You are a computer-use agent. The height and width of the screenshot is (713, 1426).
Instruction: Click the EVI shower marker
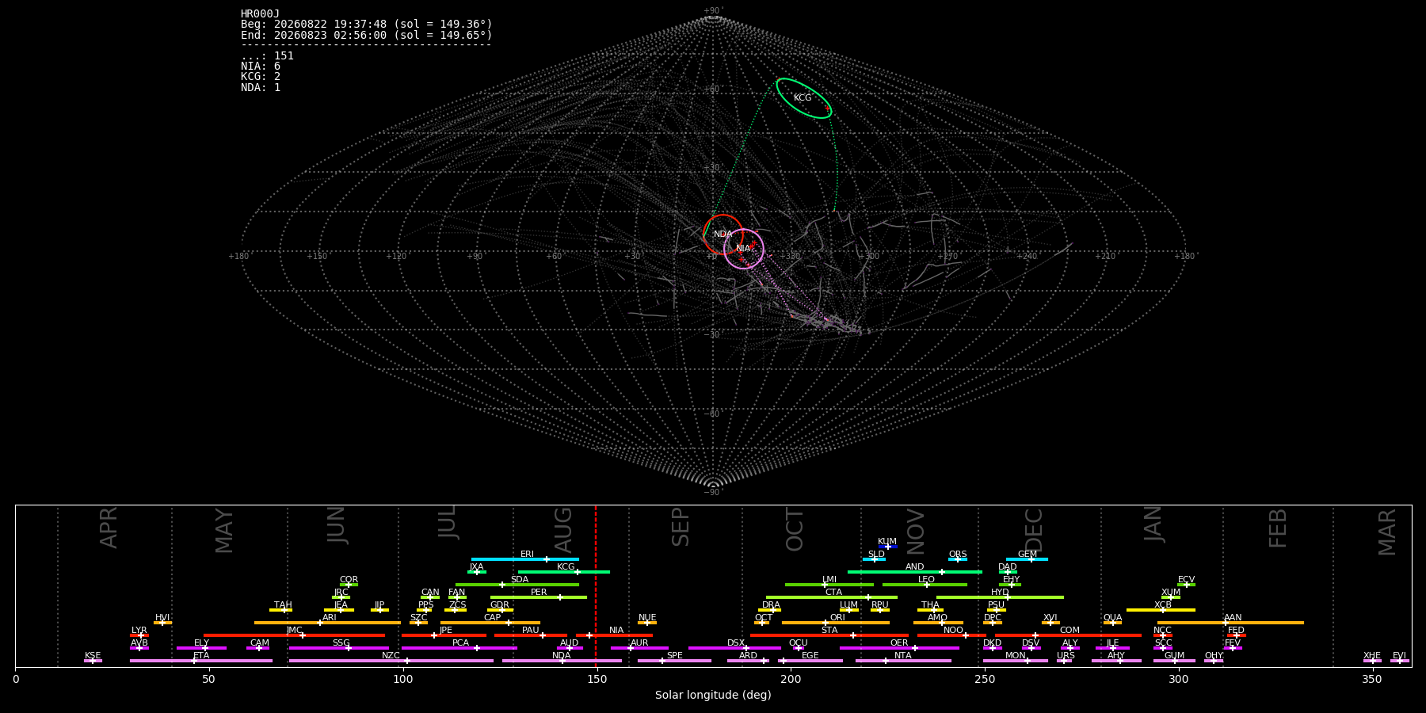click(x=1400, y=661)
